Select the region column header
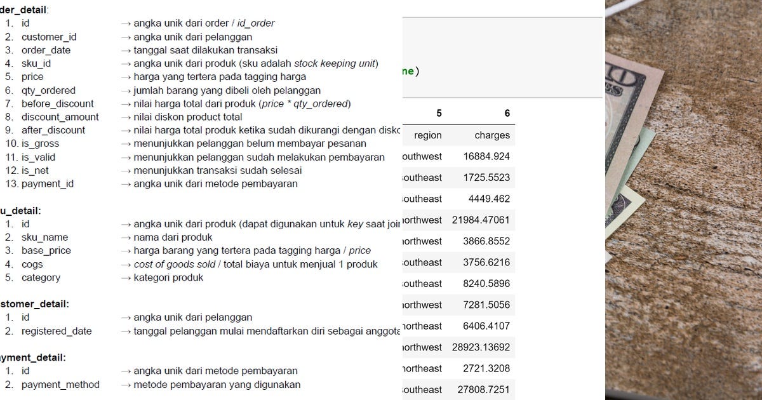This screenshot has height=400, width=762. point(428,135)
